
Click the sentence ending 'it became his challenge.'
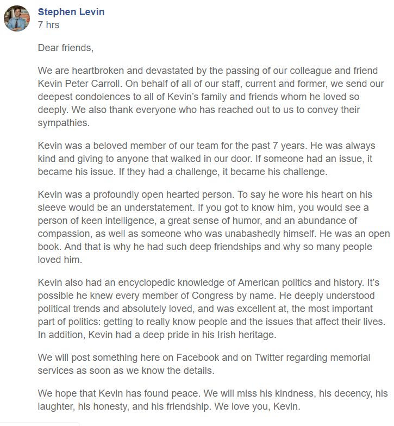pyautogui.click(x=223, y=172)
